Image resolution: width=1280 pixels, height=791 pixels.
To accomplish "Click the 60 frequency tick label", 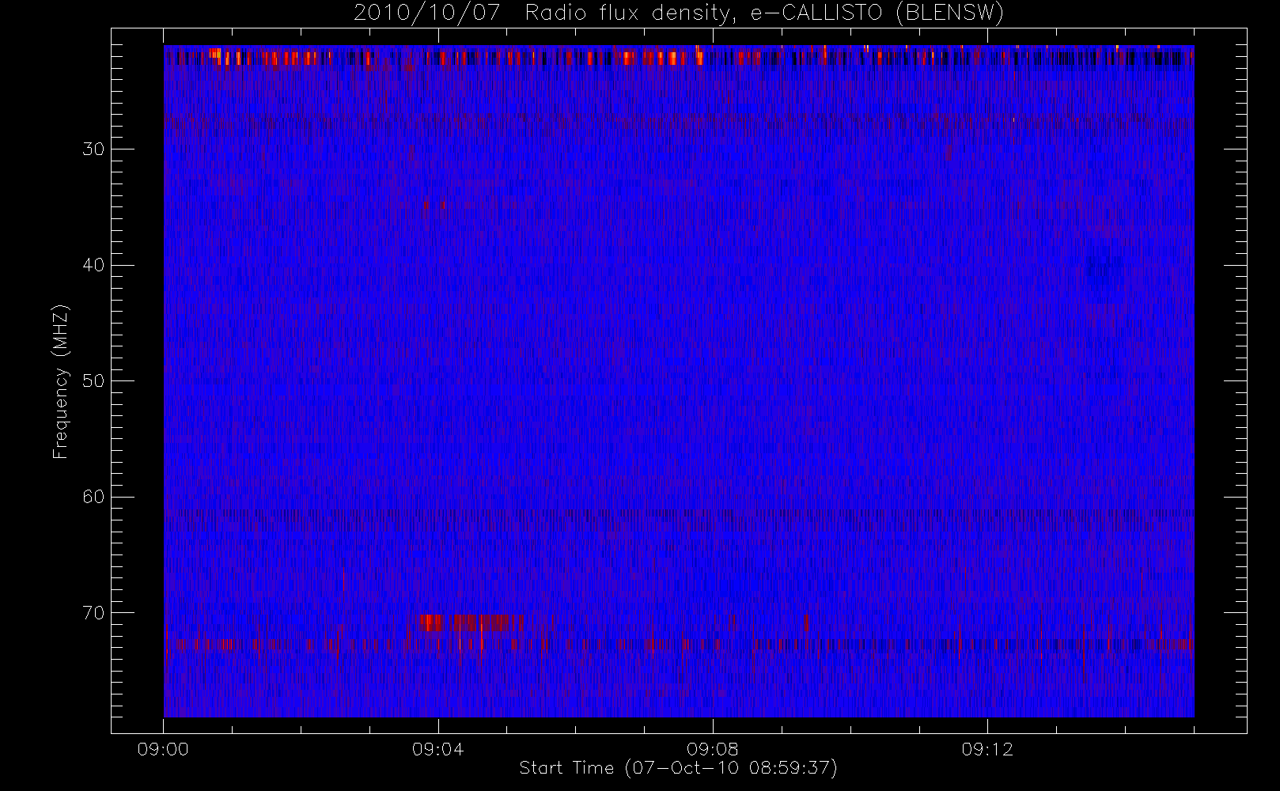I will tap(93, 497).
